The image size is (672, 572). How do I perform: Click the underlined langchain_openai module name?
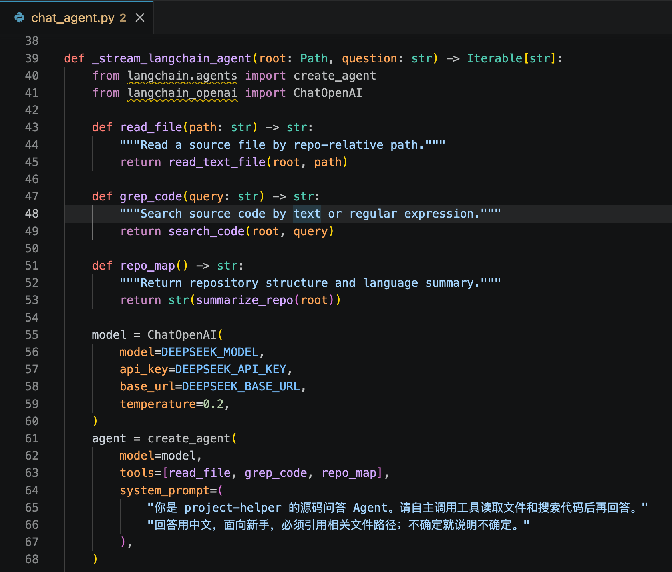coord(182,93)
